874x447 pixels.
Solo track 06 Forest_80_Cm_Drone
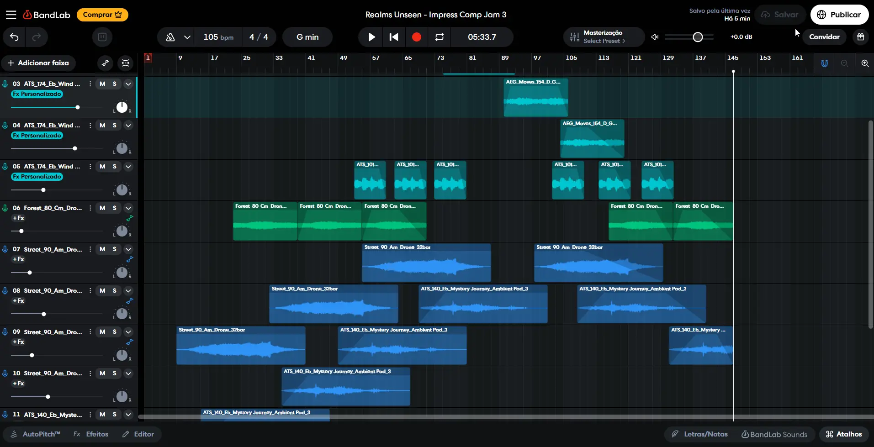[x=115, y=208]
